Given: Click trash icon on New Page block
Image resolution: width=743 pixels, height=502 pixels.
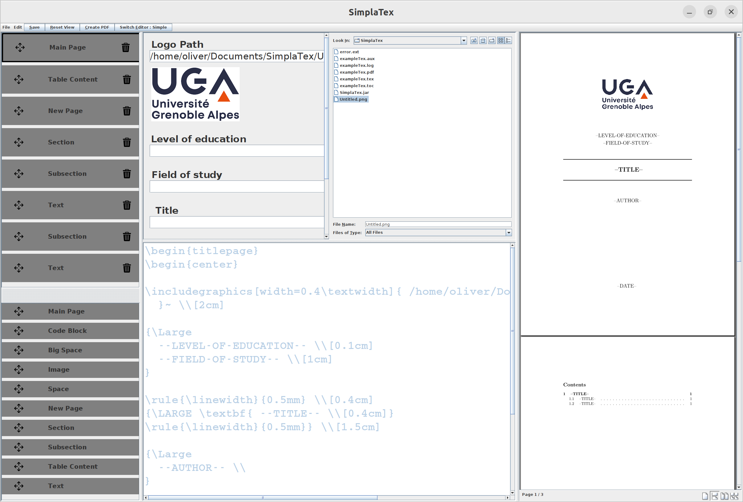Looking at the screenshot, I should coord(127,111).
